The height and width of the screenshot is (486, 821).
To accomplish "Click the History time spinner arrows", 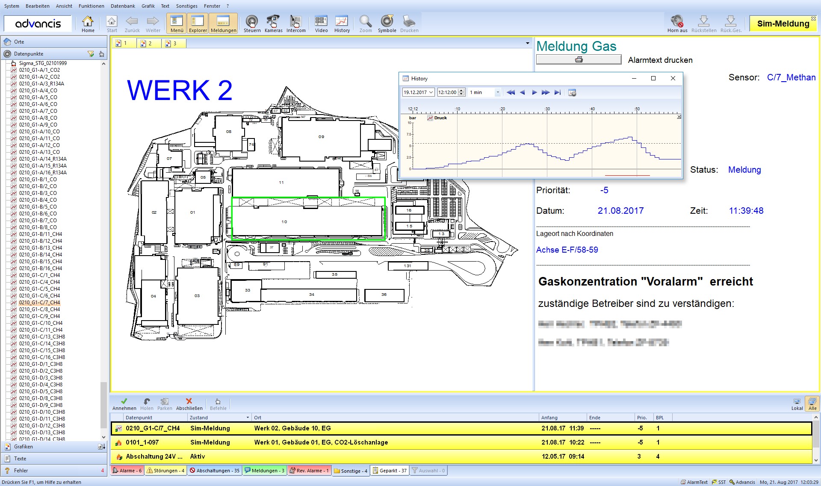I will [x=461, y=92].
